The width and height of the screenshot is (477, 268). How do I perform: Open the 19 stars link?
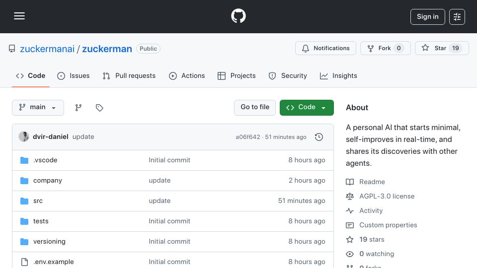(372, 239)
